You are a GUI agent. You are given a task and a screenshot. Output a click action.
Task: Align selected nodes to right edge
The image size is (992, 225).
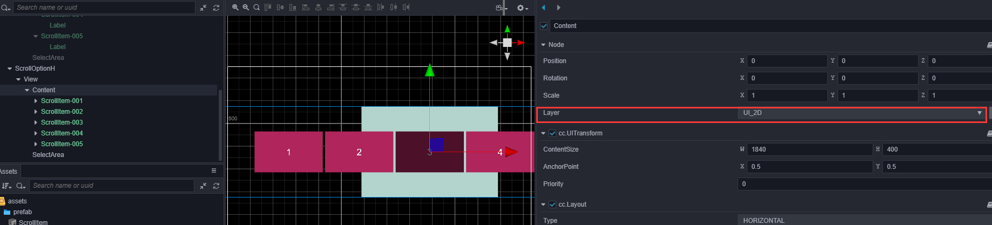330,8
